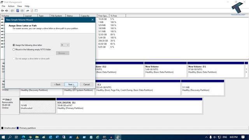Open Outlook from the taskbar
The height and width of the screenshot is (140, 249).
tap(50, 137)
